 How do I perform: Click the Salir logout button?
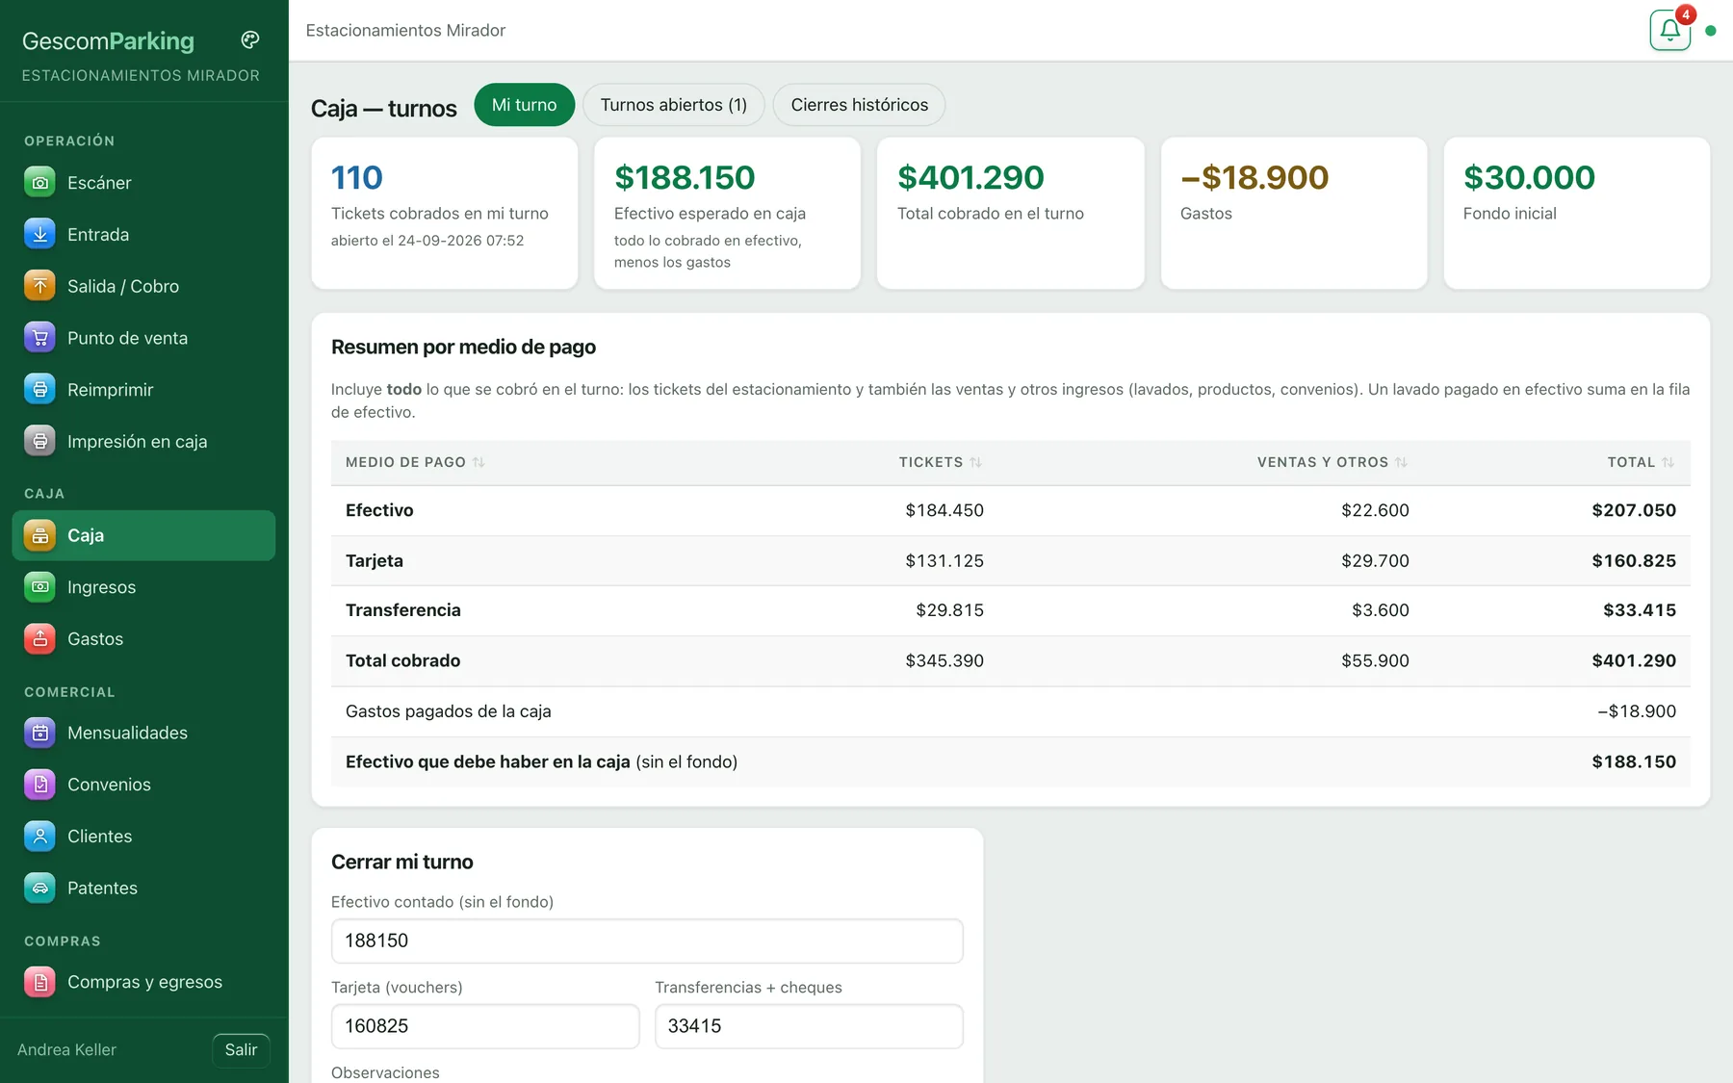pos(241,1049)
